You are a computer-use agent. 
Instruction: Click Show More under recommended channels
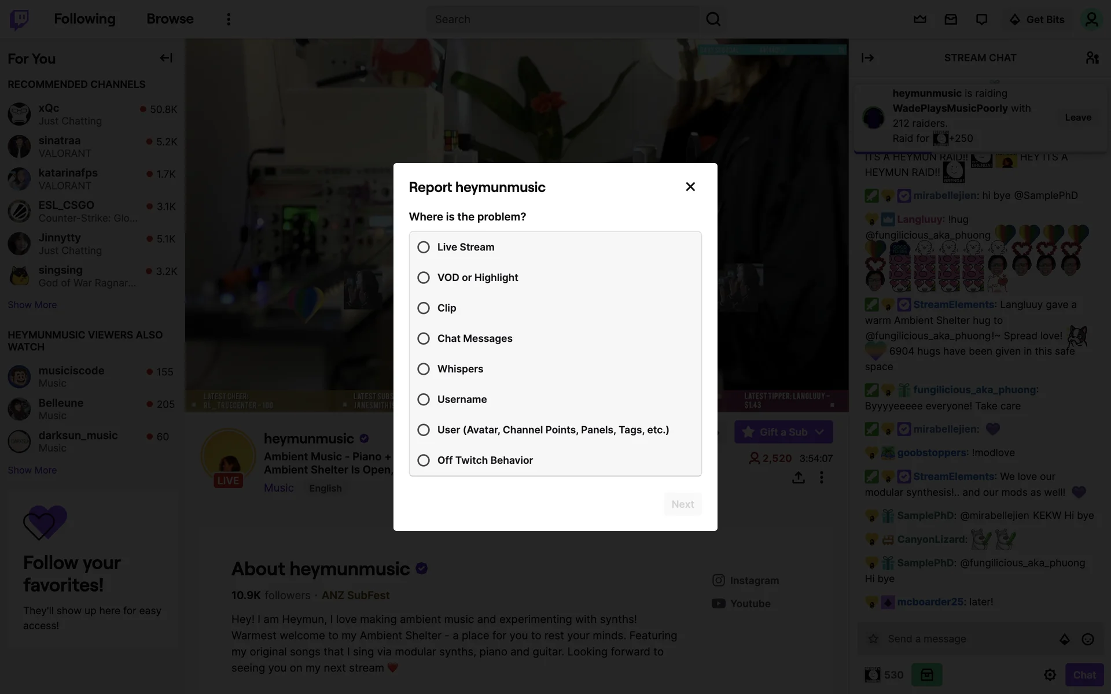point(32,305)
